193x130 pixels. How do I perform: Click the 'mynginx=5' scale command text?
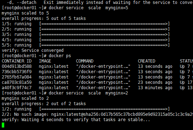[117, 8]
